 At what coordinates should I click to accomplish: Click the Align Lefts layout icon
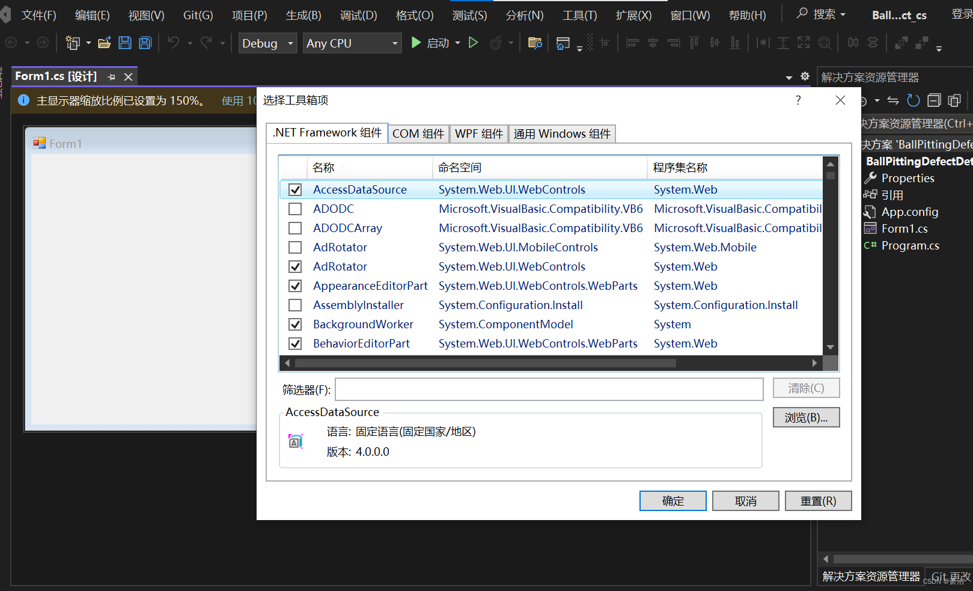pos(633,43)
